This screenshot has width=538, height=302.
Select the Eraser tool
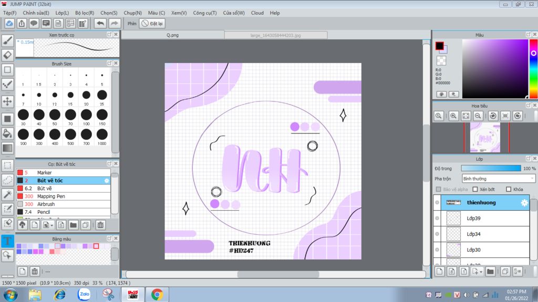7,55
